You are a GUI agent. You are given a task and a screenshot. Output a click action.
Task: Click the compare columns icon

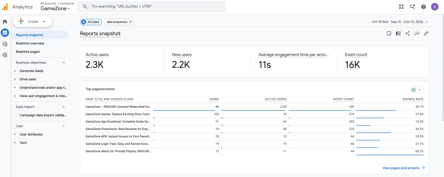[398, 33]
